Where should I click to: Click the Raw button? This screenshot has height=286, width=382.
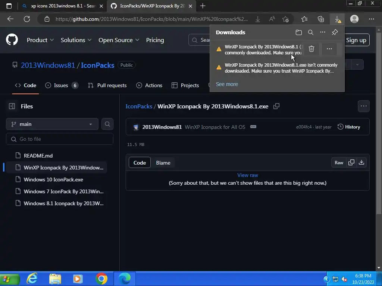point(339,162)
